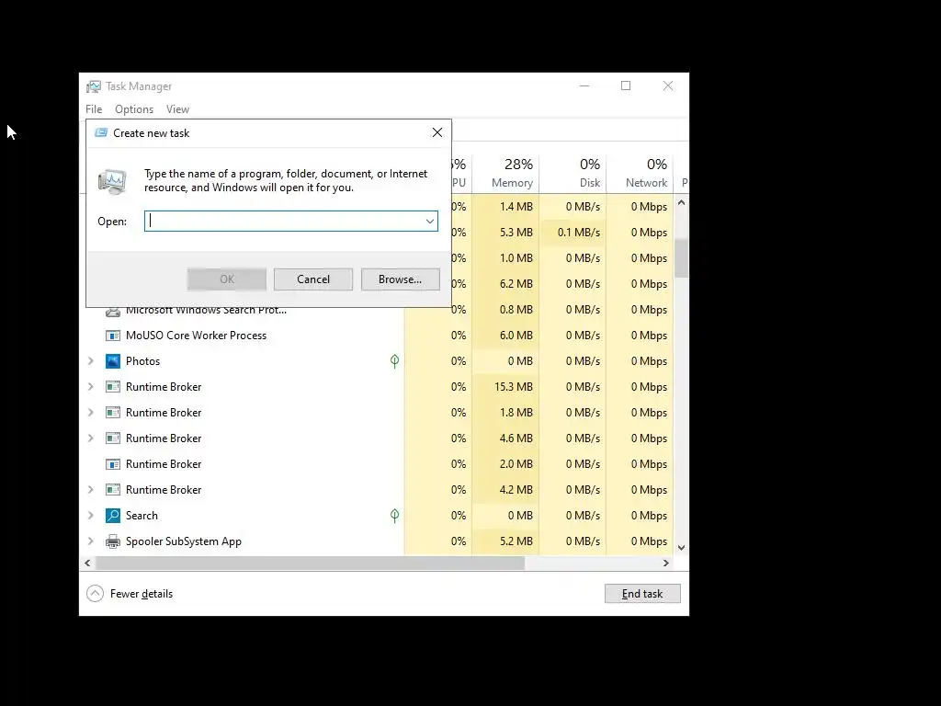Click the Search app icon
This screenshot has width=941, height=706.
[x=113, y=516]
